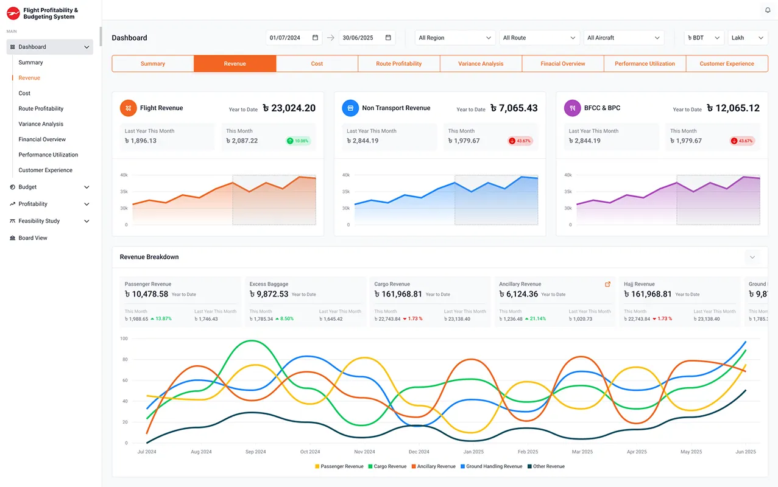Click the airline logo in sidebar
778x487 pixels.
tap(13, 13)
